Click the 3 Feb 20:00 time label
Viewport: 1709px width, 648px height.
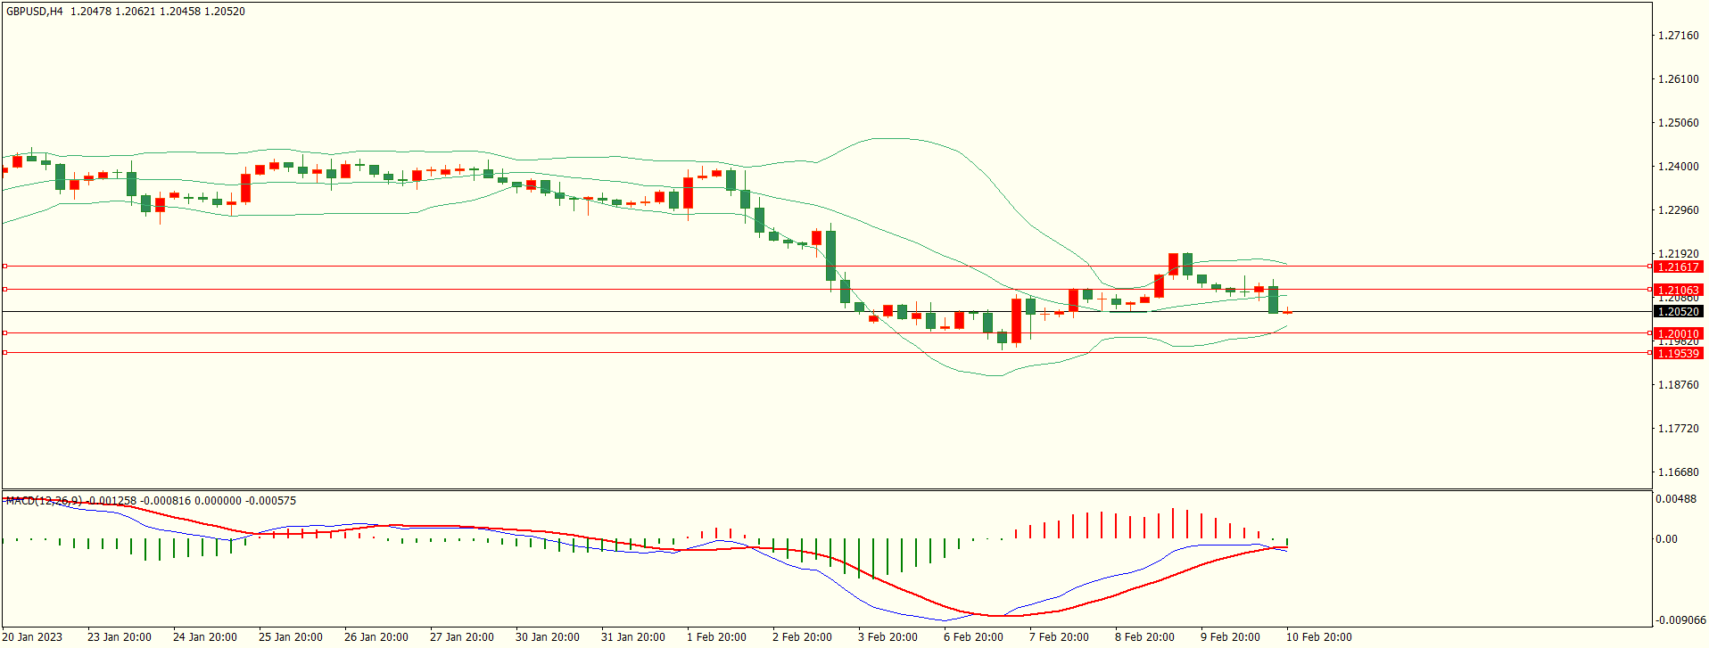888,636
